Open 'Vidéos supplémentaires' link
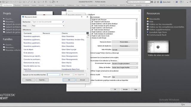Image resolution: width=191 pixels, height=107 pixels. coord(160,30)
